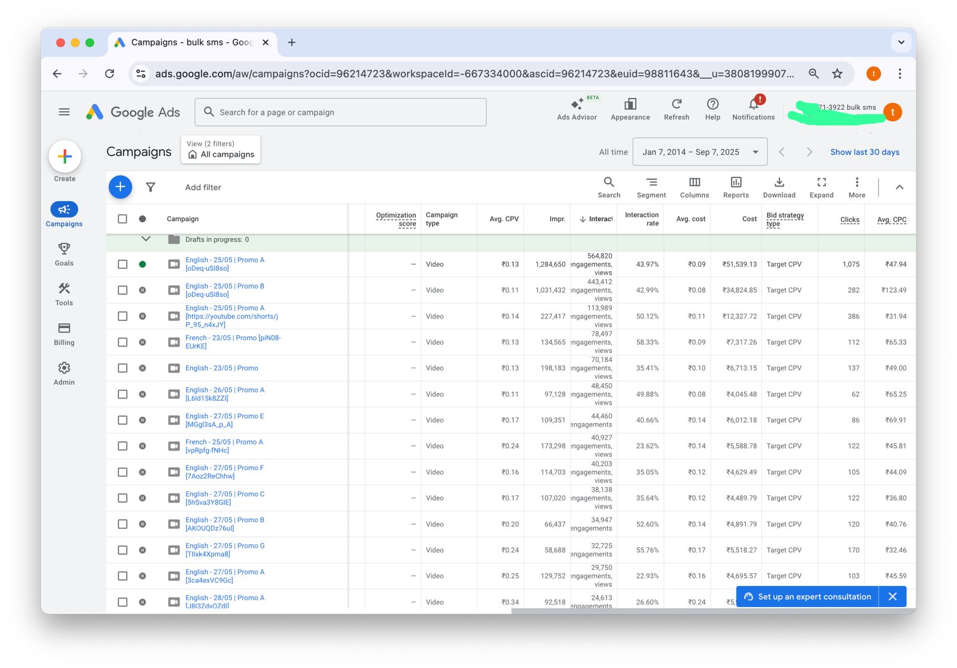Image resolution: width=957 pixels, height=668 pixels.
Task: Open English - 27/05 | Promo C campaign
Action: 224,498
